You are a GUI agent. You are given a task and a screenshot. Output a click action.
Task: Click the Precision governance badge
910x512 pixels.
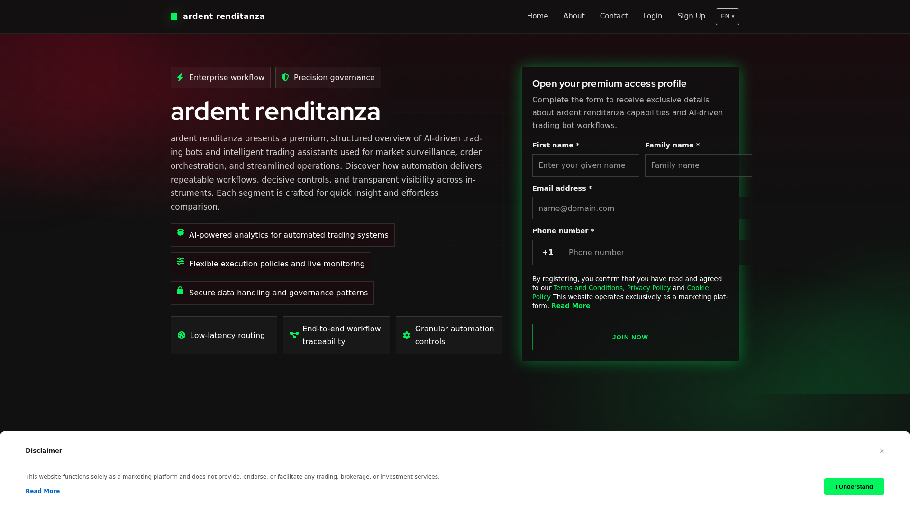click(x=328, y=77)
